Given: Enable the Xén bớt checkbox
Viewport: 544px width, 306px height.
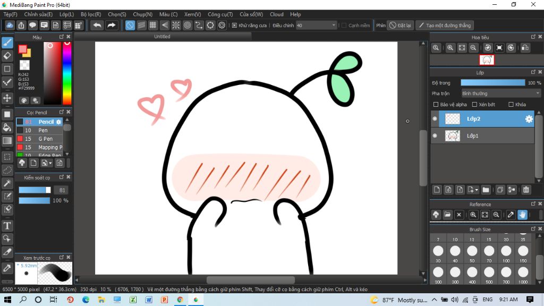Looking at the screenshot, I should (475, 105).
